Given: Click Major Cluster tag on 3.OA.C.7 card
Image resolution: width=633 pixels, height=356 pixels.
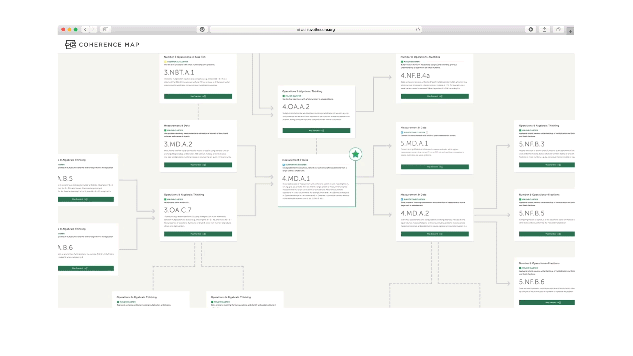Looking at the screenshot, I should (173, 199).
